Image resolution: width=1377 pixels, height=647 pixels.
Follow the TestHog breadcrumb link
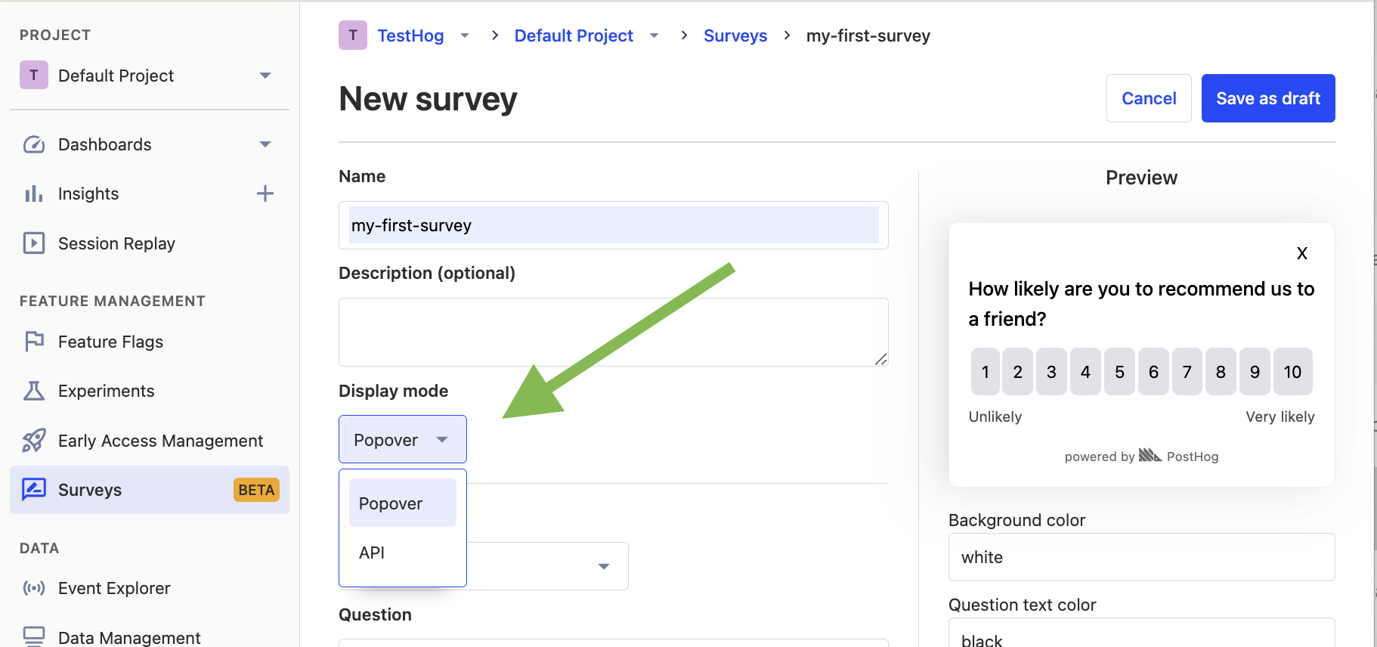coord(410,36)
